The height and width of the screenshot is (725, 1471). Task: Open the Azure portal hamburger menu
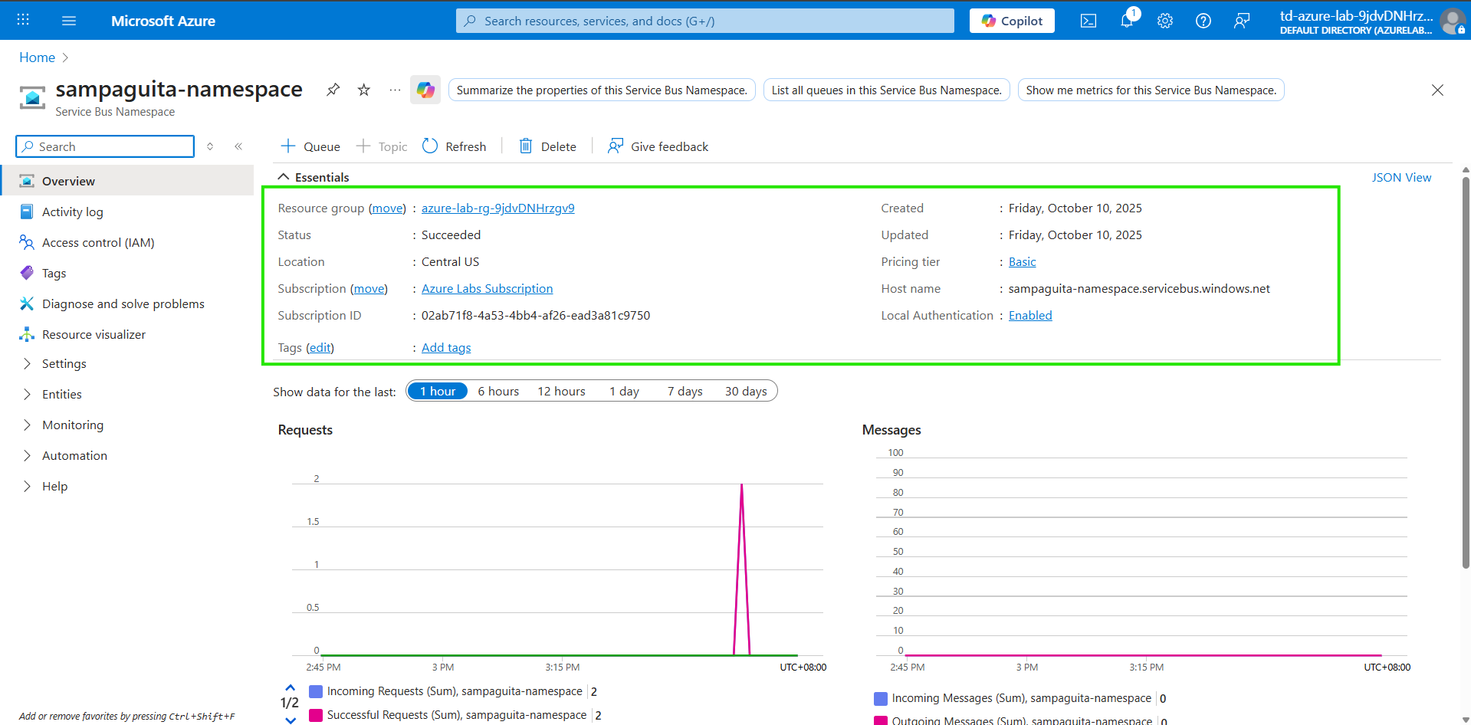[69, 21]
